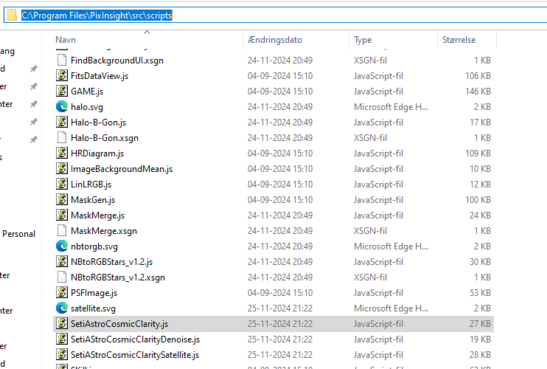Click file name NBtoRGBStars_v1.2.xsgn

118,277
